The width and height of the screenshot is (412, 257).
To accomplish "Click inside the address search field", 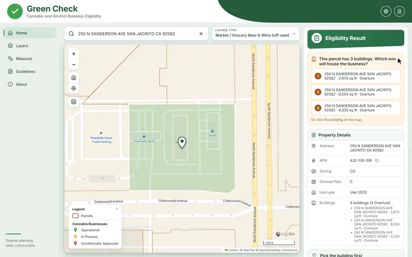I will click(136, 34).
